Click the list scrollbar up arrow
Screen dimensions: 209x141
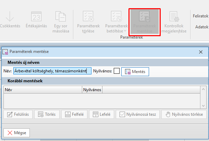tap(203, 89)
